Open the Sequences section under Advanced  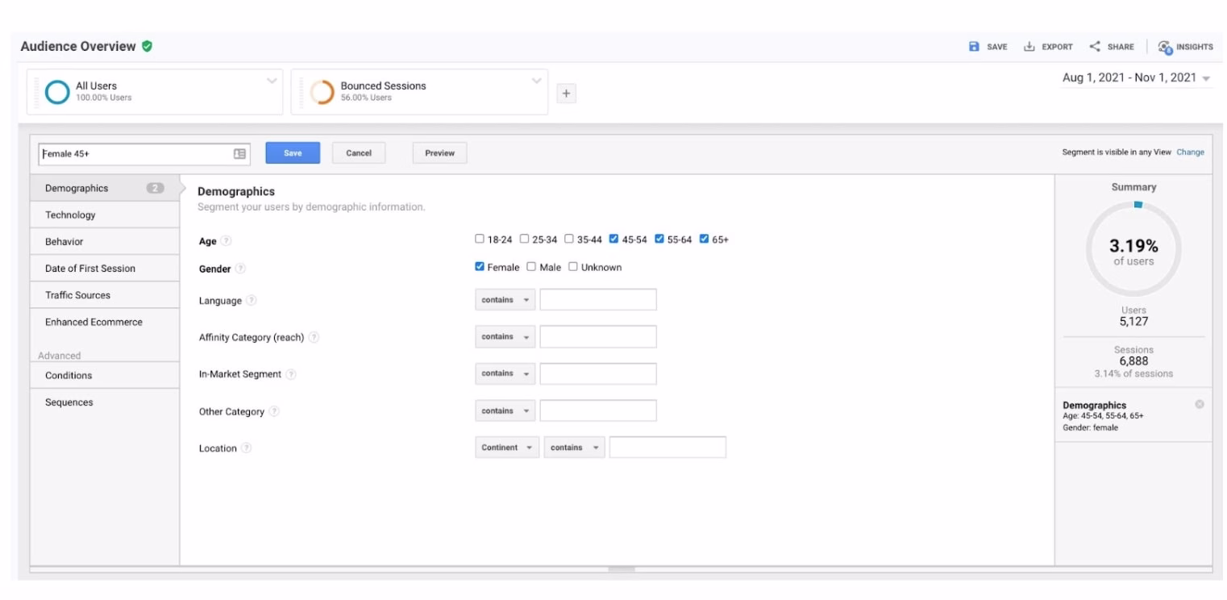69,402
